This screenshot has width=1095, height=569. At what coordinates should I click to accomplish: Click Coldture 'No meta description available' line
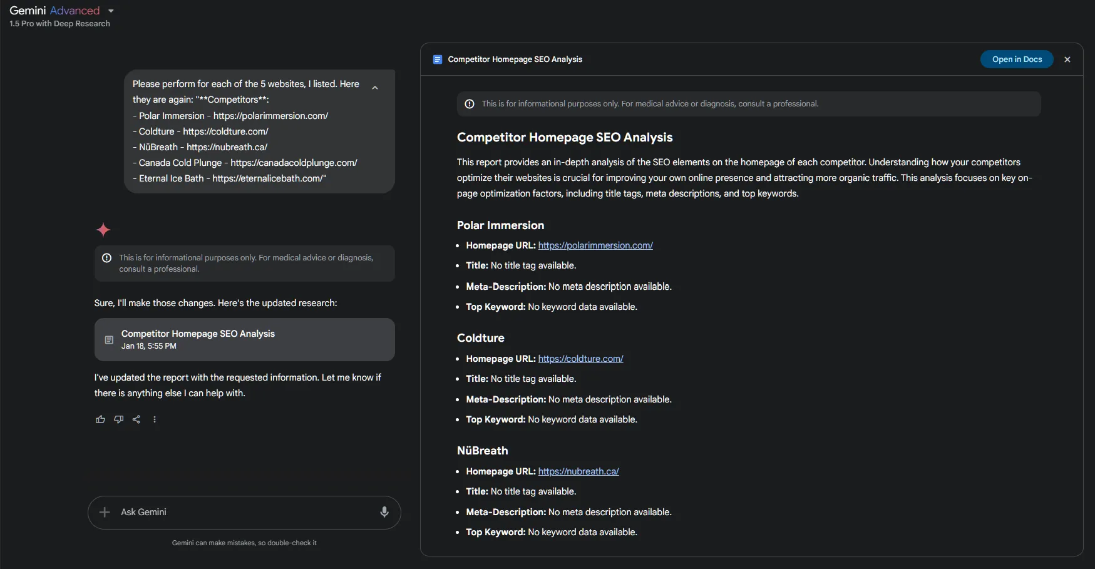point(568,399)
